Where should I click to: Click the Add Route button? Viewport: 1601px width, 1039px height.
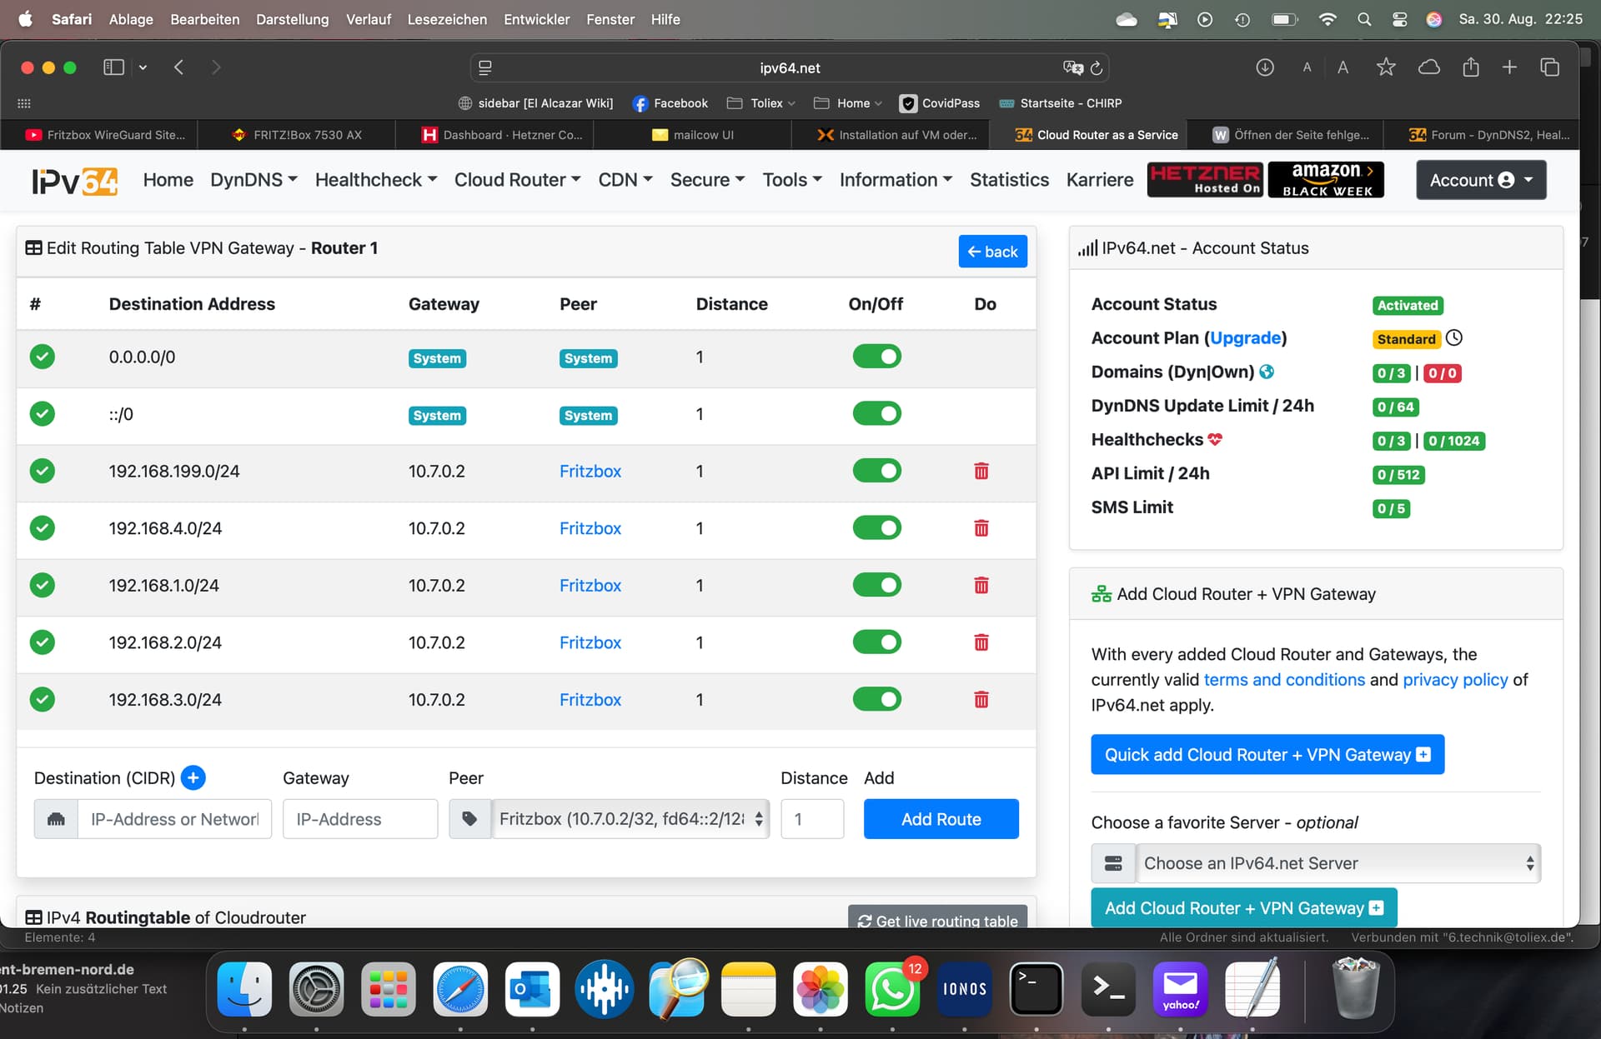[941, 819]
